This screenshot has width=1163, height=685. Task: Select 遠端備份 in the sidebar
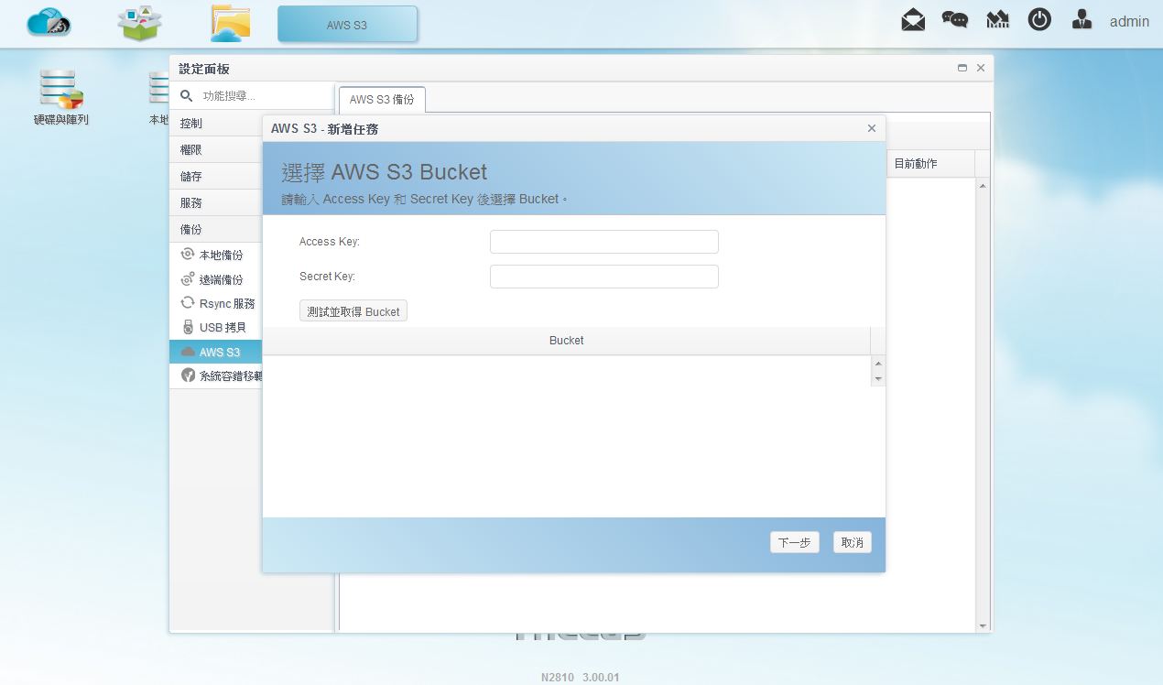pyautogui.click(x=216, y=279)
